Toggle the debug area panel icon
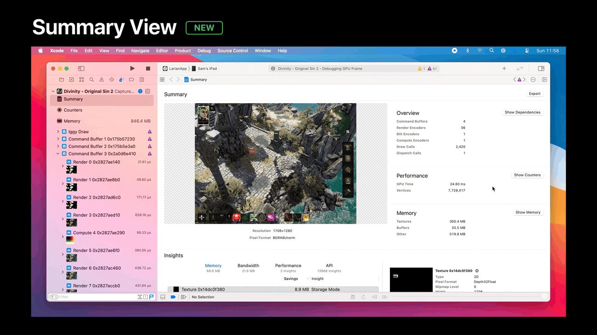Image resolution: width=597 pixels, height=335 pixels. (x=163, y=297)
